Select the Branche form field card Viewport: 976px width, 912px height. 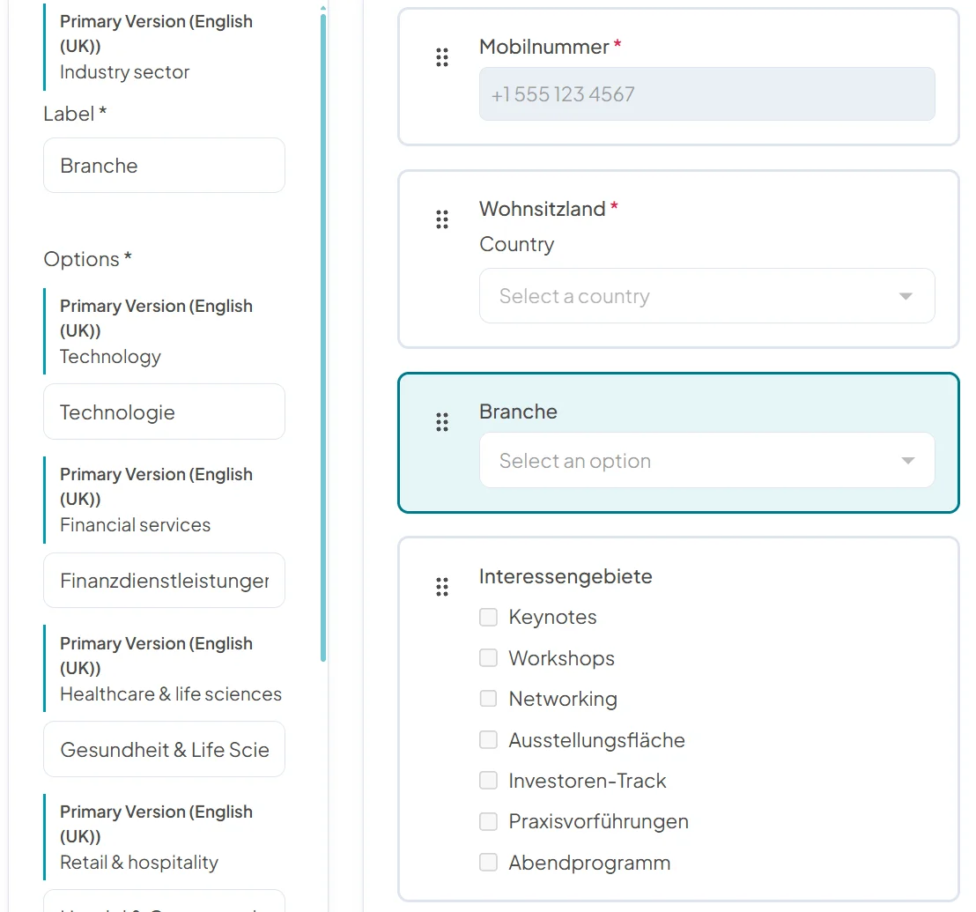point(678,442)
